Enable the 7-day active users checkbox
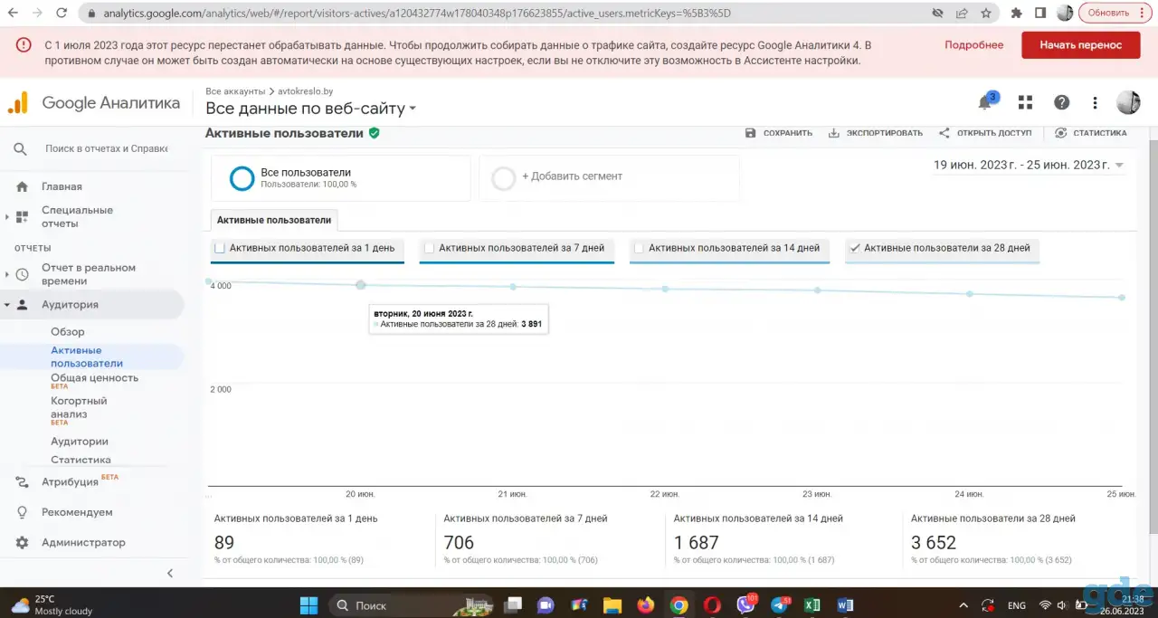1158x618 pixels. click(429, 248)
